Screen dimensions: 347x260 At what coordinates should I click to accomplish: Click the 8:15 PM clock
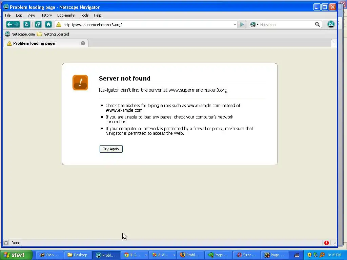coord(334,255)
